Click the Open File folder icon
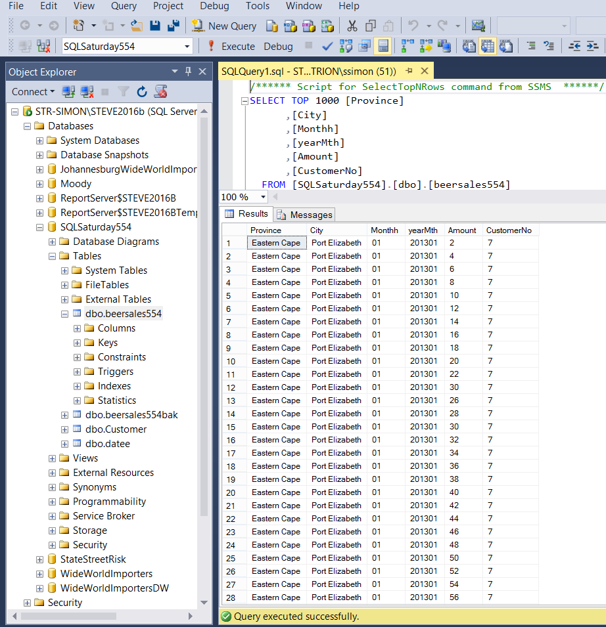The image size is (606, 627). (137, 26)
